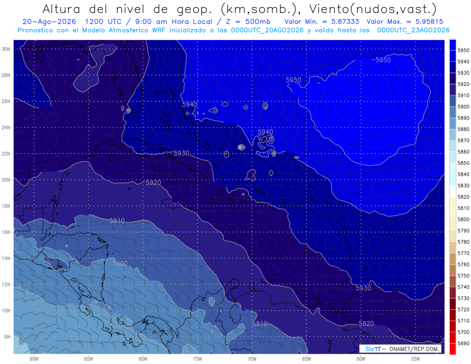This screenshot has height=364, width=471.
Task: Click the 5780 tick label on color scale
Action: pos(464,242)
